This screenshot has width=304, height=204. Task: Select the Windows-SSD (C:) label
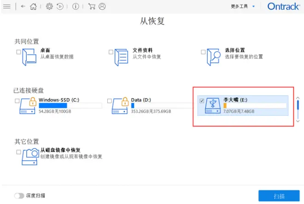pyautogui.click(x=59, y=100)
